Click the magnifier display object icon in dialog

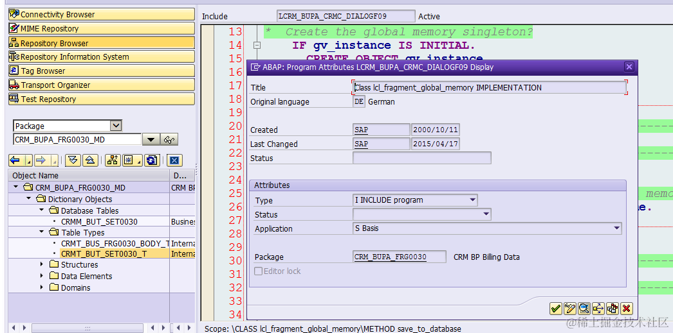coord(584,308)
